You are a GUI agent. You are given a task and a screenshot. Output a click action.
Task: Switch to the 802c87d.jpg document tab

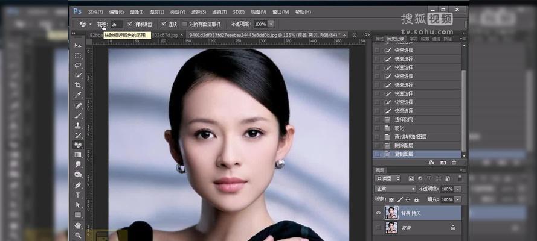(164, 35)
